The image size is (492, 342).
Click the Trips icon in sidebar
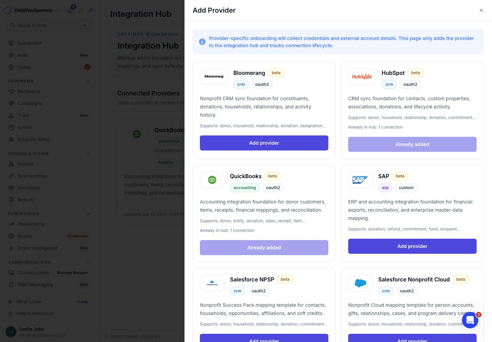click(x=11, y=115)
